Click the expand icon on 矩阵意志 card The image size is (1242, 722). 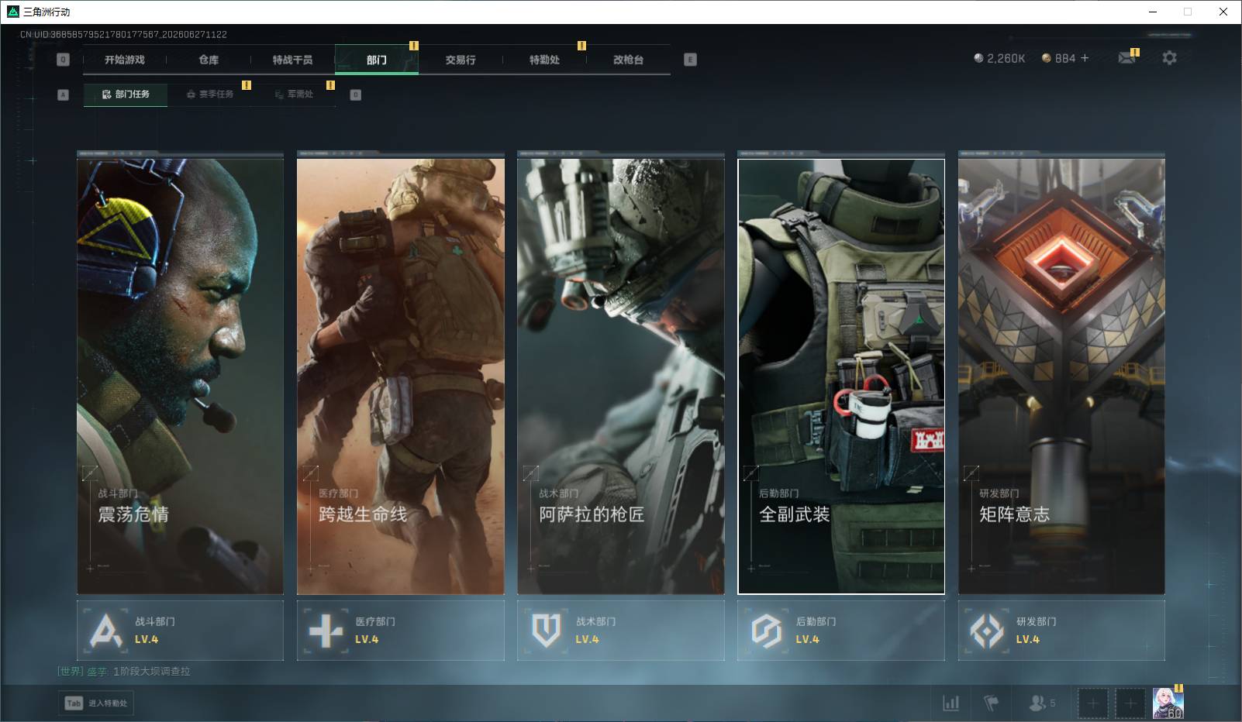971,473
